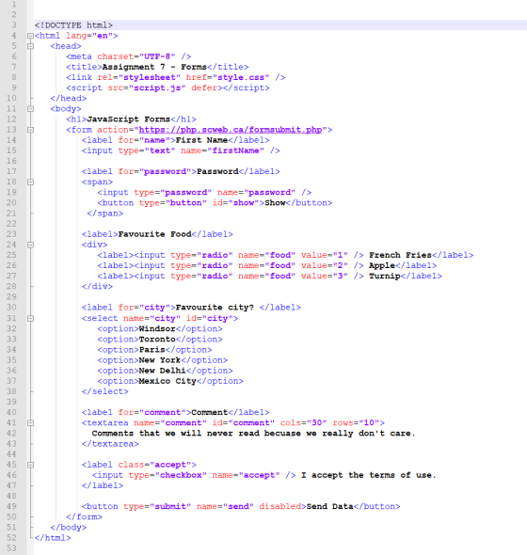Screen dimensions: 527x555
Task: Click the "defer" attribute in script tag
Action: click(x=204, y=87)
